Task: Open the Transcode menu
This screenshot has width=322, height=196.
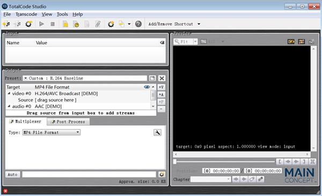Action: click(26, 14)
